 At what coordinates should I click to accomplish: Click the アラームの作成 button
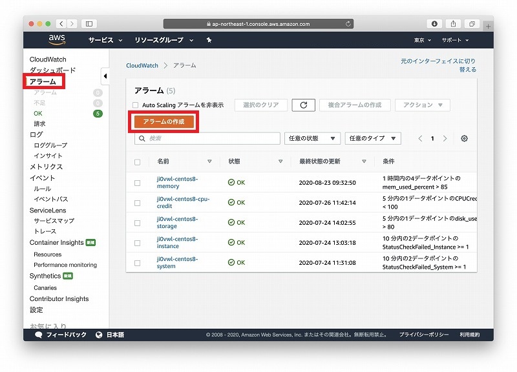coord(164,121)
